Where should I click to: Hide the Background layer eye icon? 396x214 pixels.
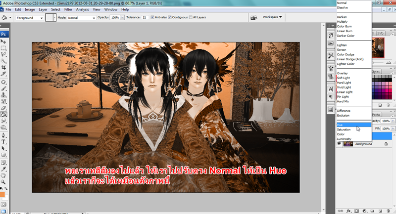tap(339, 144)
